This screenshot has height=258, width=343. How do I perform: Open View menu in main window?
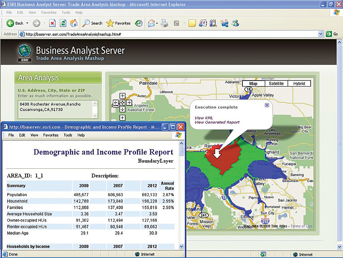pos(32,13)
